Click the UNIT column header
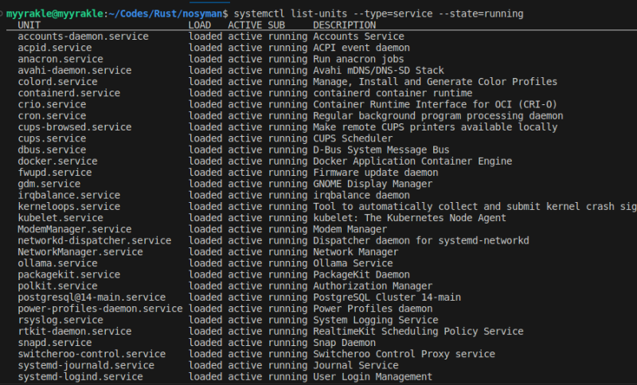Image resolution: width=637 pixels, height=385 pixels. pyautogui.click(x=29, y=25)
